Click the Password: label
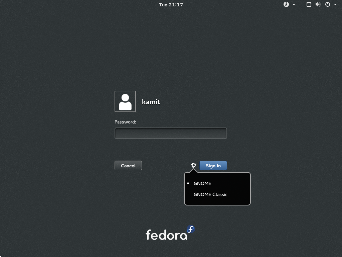This screenshot has width=342, height=257. (x=125, y=122)
